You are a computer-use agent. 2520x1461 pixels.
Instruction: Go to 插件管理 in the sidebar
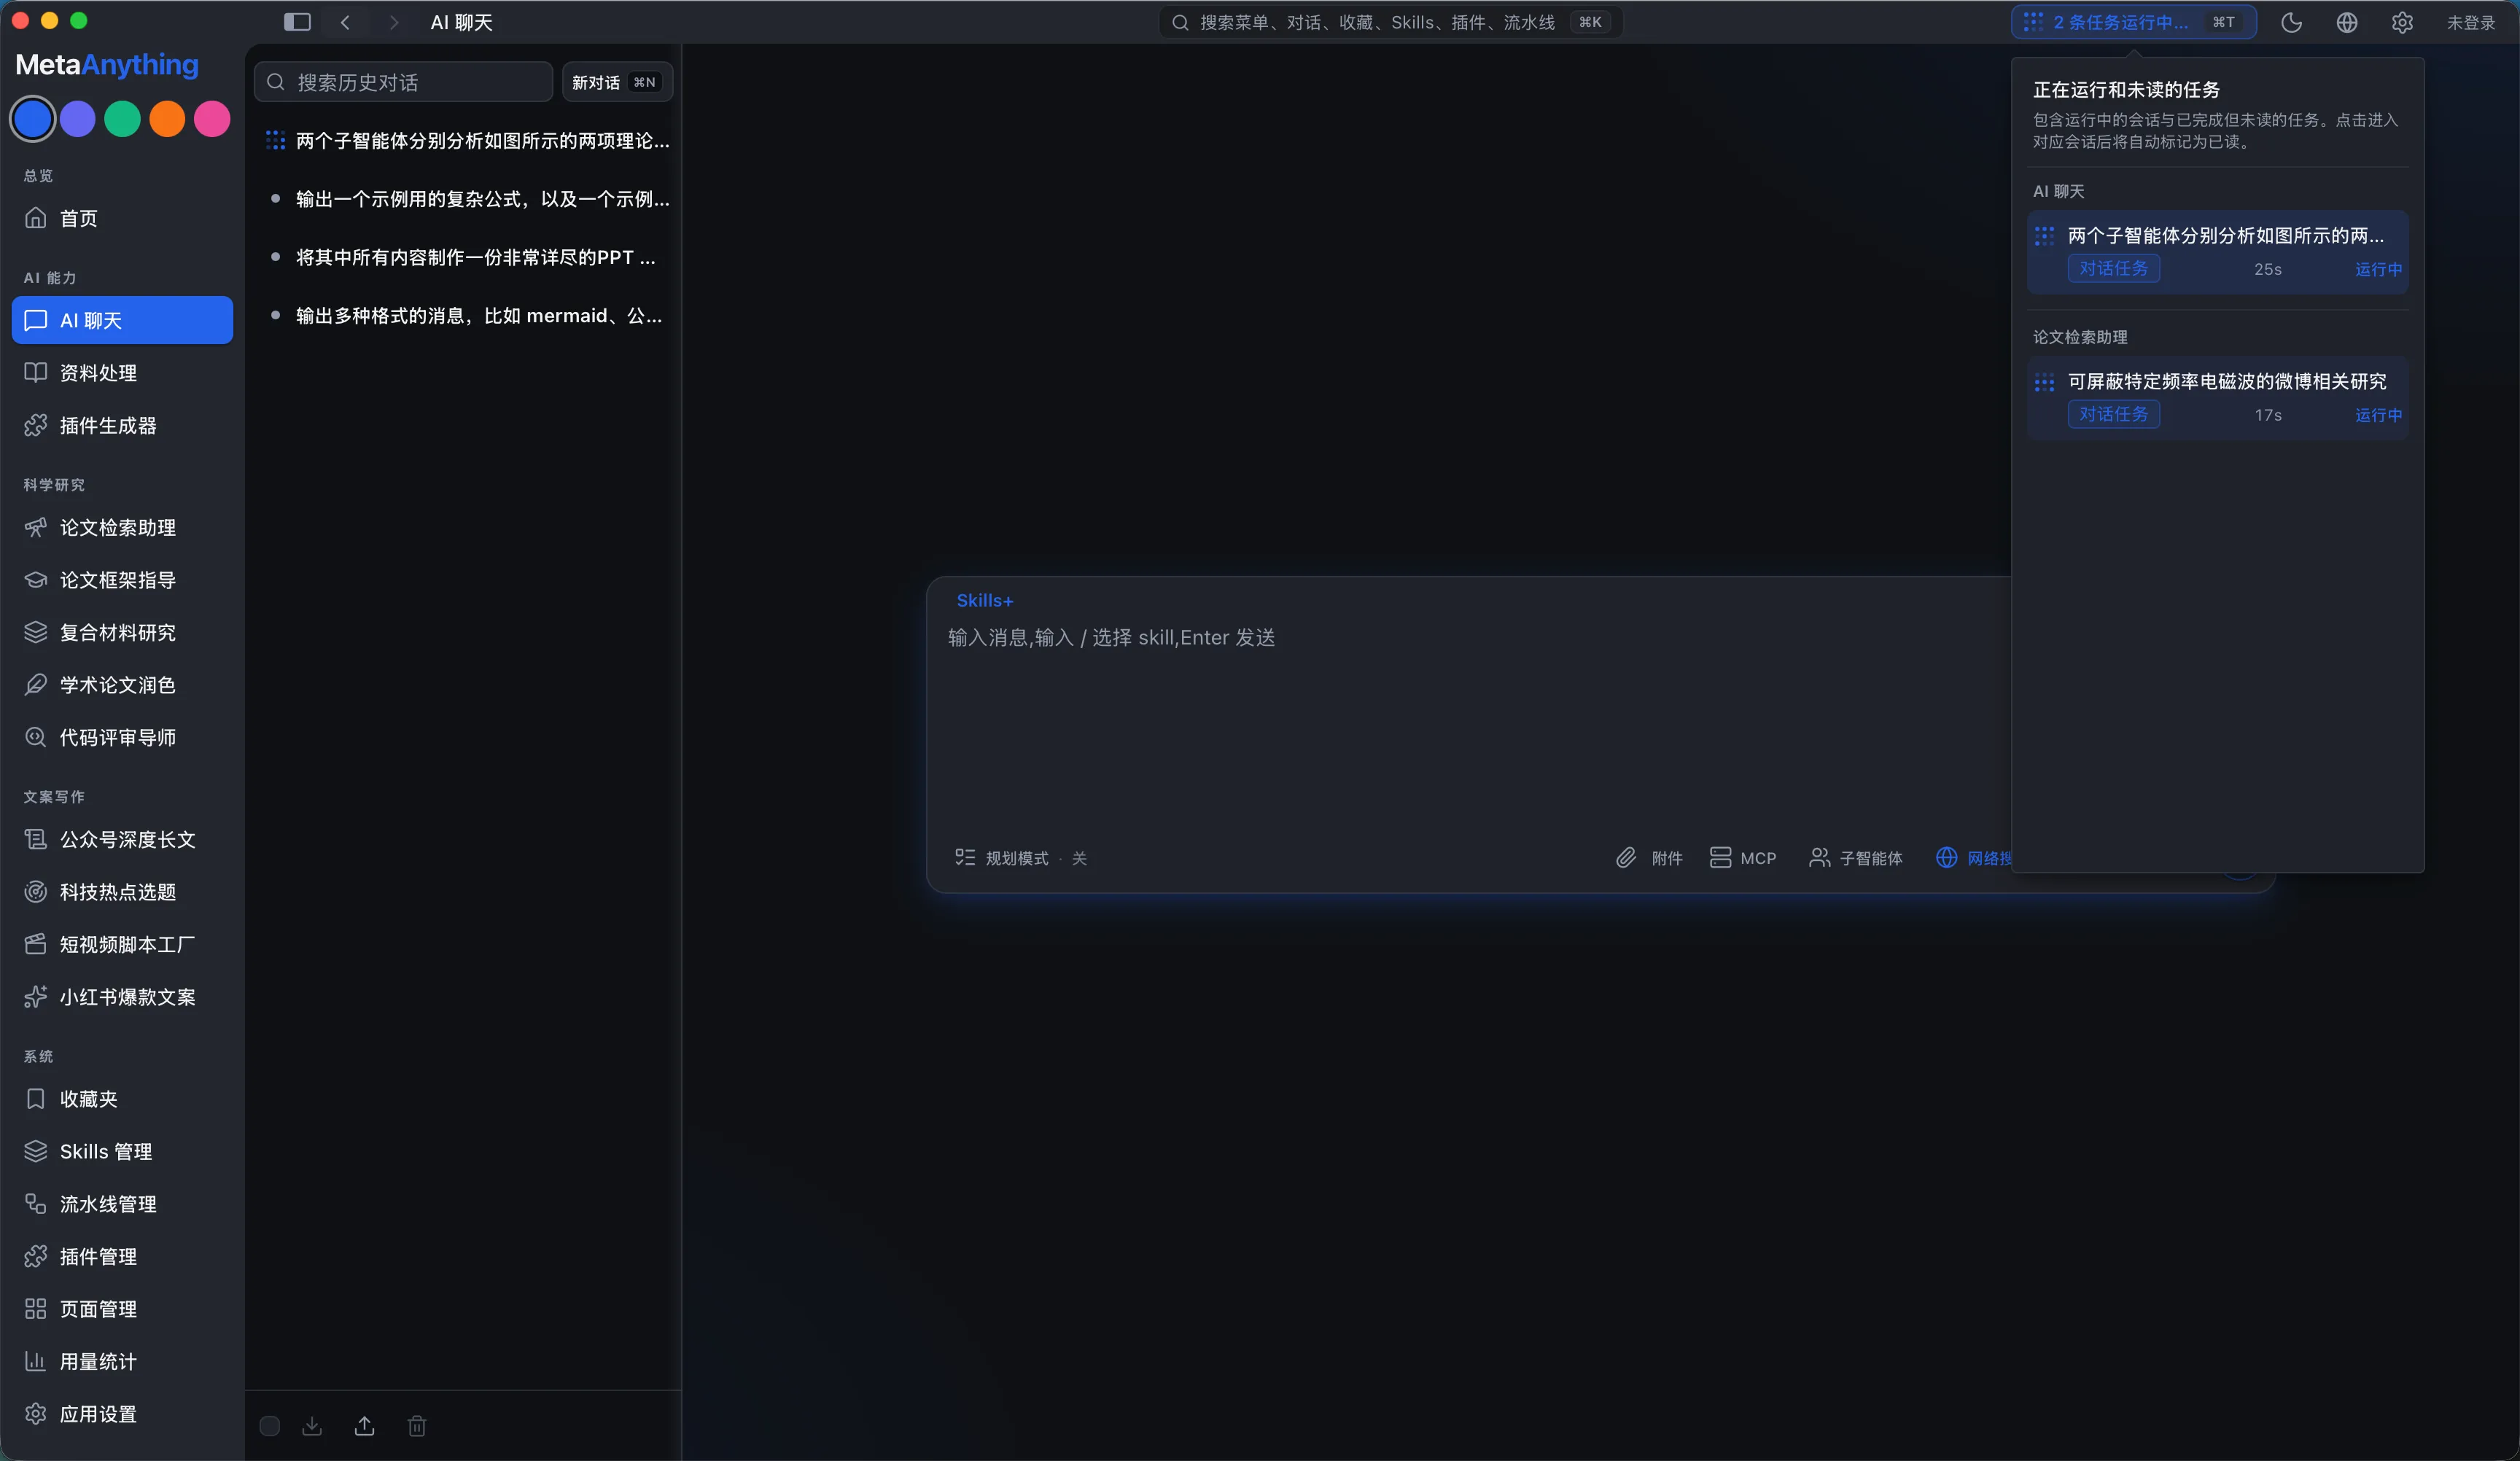(122, 1256)
